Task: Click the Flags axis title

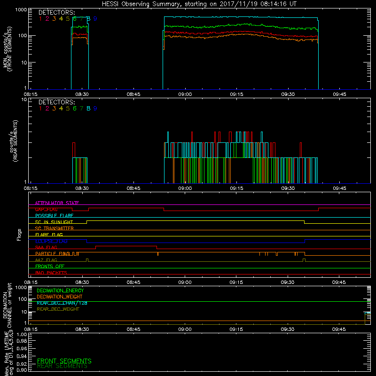Action: point(19,235)
